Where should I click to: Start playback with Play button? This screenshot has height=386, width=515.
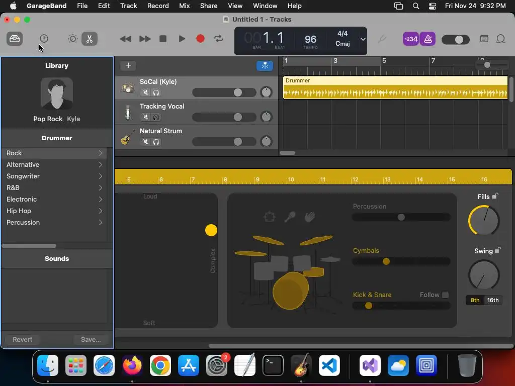coord(182,39)
